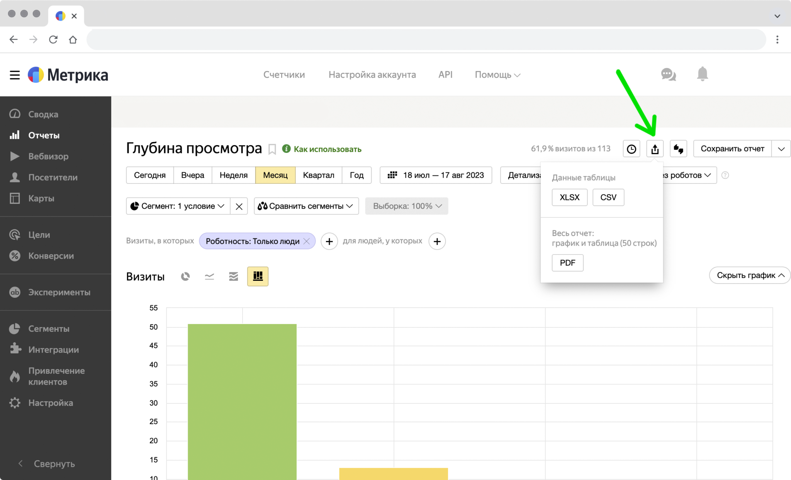The height and width of the screenshot is (480, 791).
Task: Expand the Сегмент: 1 условие dropdown
Action: pyautogui.click(x=178, y=206)
